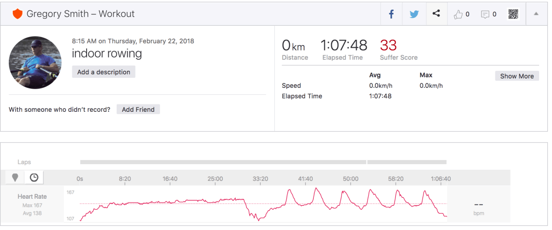Image resolution: width=552 pixels, height=230 pixels.
Task: Click the Add Friend button
Action: coord(138,109)
